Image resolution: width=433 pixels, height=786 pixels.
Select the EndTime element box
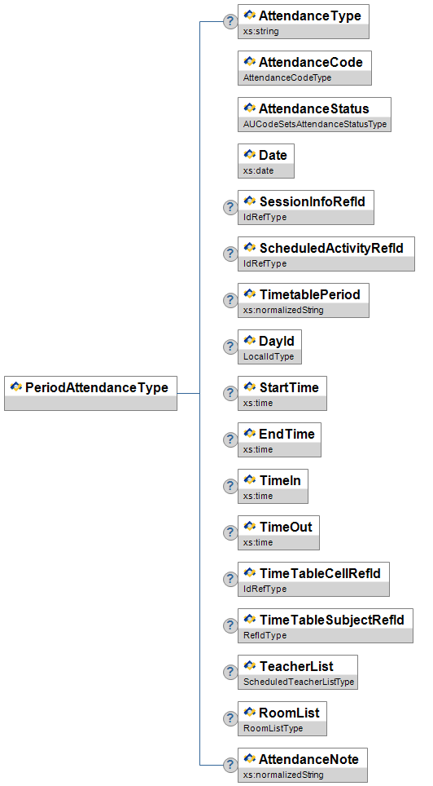(x=279, y=439)
